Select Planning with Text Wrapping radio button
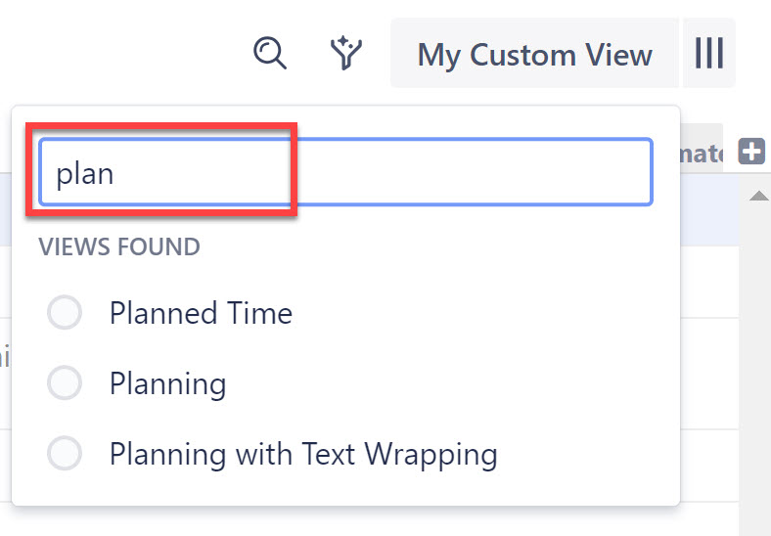 coord(65,454)
